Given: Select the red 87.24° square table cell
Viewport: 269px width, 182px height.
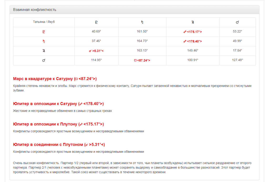Looking at the screenshot, I should pos(142,60).
